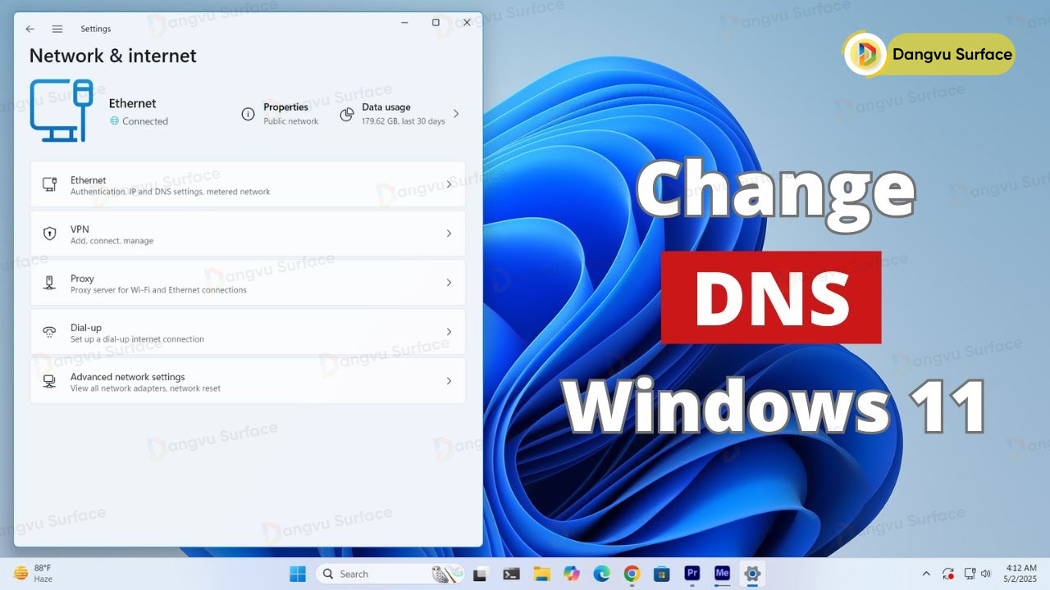Image resolution: width=1050 pixels, height=590 pixels.
Task: Click the Properties info icon
Action: click(x=248, y=114)
